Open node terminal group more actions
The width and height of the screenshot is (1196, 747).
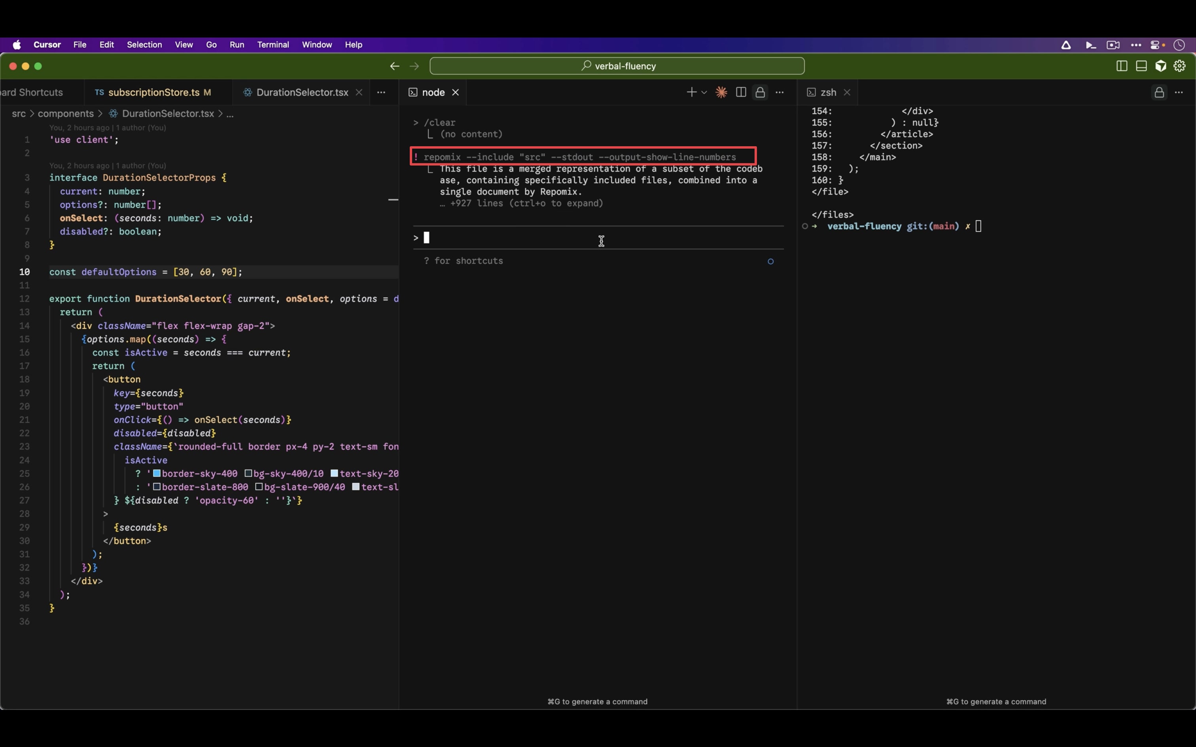[780, 92]
